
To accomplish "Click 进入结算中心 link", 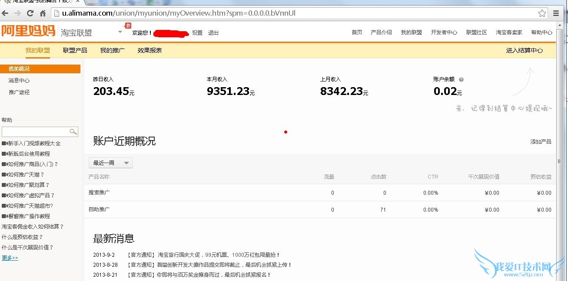I will tap(524, 50).
